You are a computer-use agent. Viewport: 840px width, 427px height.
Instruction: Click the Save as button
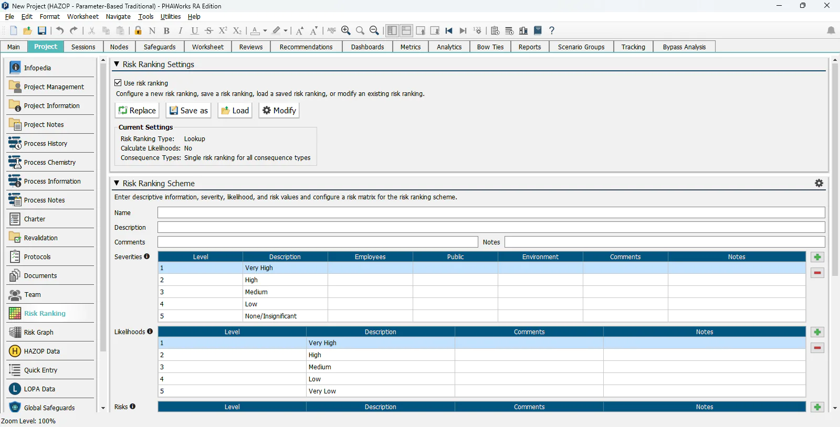click(x=188, y=110)
